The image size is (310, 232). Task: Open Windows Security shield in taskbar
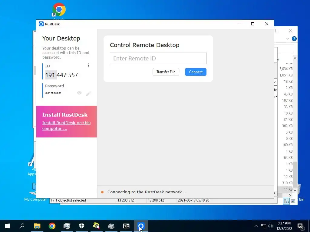[x=82, y=226]
